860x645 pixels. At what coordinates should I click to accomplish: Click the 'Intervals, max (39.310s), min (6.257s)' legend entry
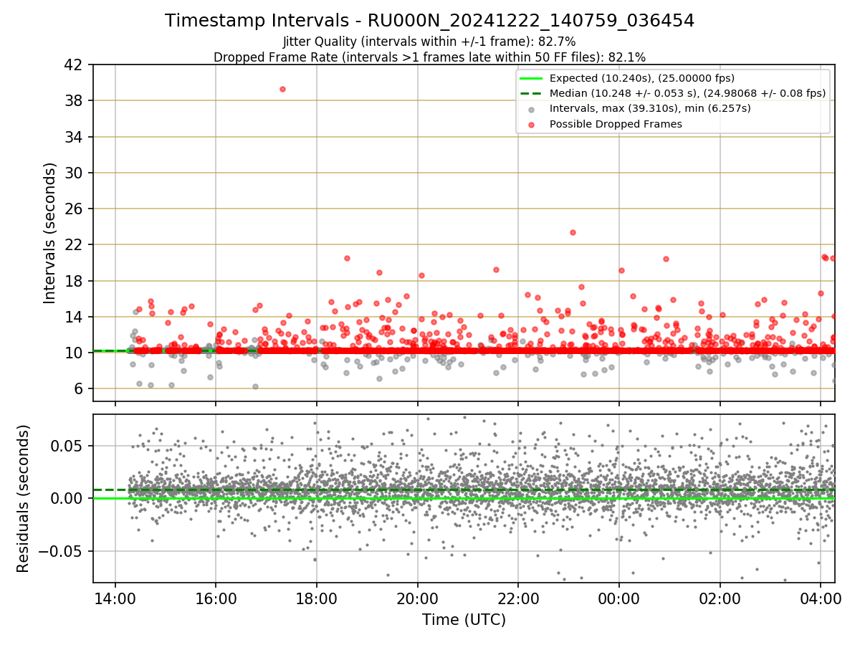click(650, 108)
